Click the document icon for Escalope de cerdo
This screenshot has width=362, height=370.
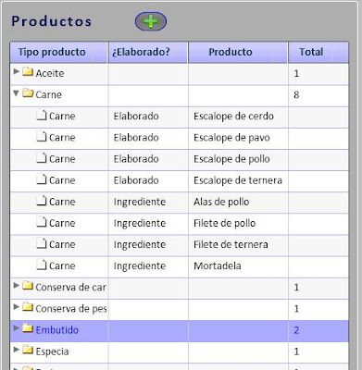(42, 115)
